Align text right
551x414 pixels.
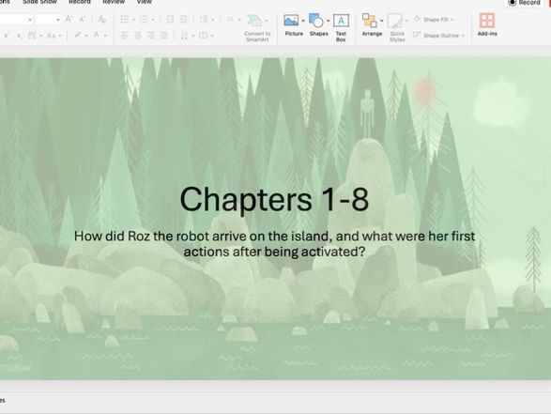click(151, 35)
